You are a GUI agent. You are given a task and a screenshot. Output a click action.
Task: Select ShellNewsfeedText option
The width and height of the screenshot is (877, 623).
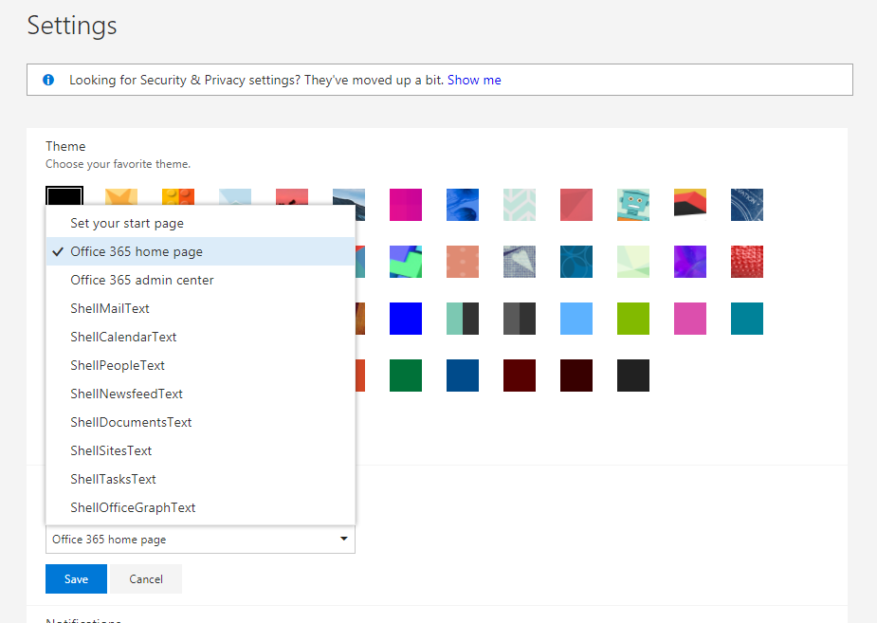point(200,394)
